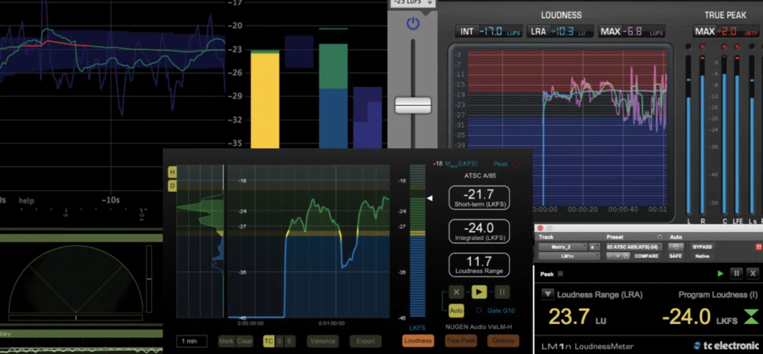This screenshot has width=763, height=354.
Task: Click the reset X button in VisLM-H
Action: click(456, 292)
